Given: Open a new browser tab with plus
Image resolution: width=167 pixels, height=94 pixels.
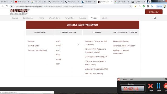Looking at the screenshot, I should (x=150, y=2).
